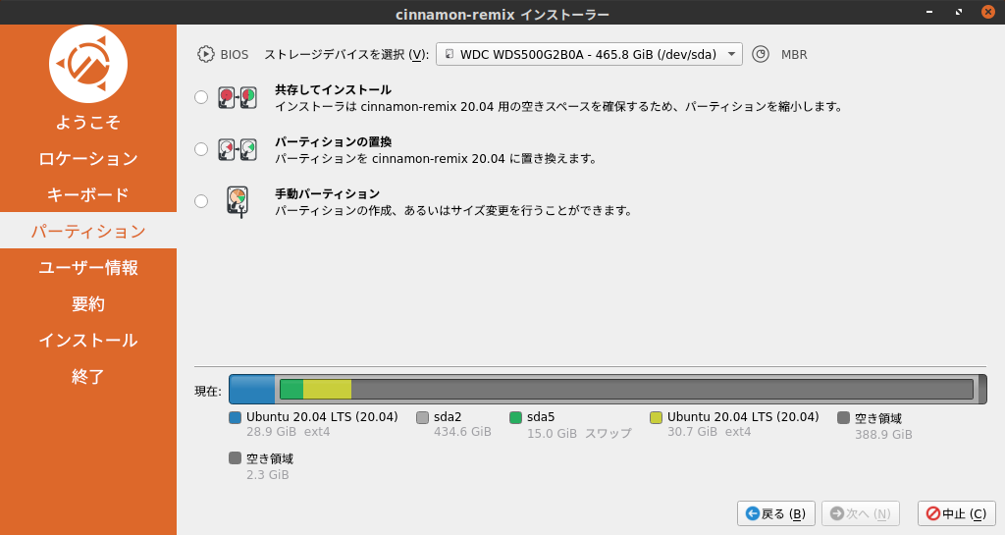Open the storage device dropdown
This screenshot has width=1005, height=535.
tap(589, 54)
